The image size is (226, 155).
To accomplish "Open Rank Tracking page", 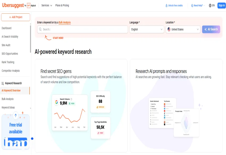I will tap(8, 62).
